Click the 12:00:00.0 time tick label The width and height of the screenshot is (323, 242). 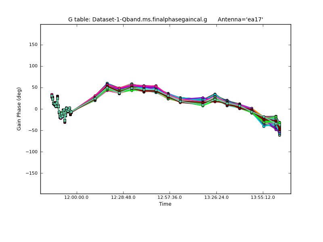[77, 197]
